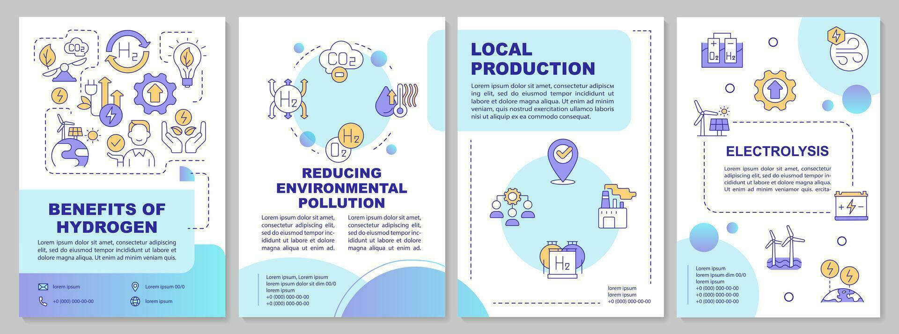Image resolution: width=899 pixels, height=334 pixels.
Task: Click the paragraph below Benefits of Hydrogen heading
Action: (x=107, y=250)
